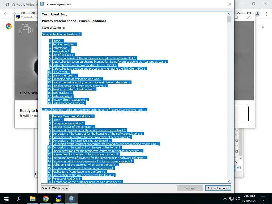Open Chrome profile avatar in browser window
This screenshot has width=272, height=204.
click(x=258, y=14)
